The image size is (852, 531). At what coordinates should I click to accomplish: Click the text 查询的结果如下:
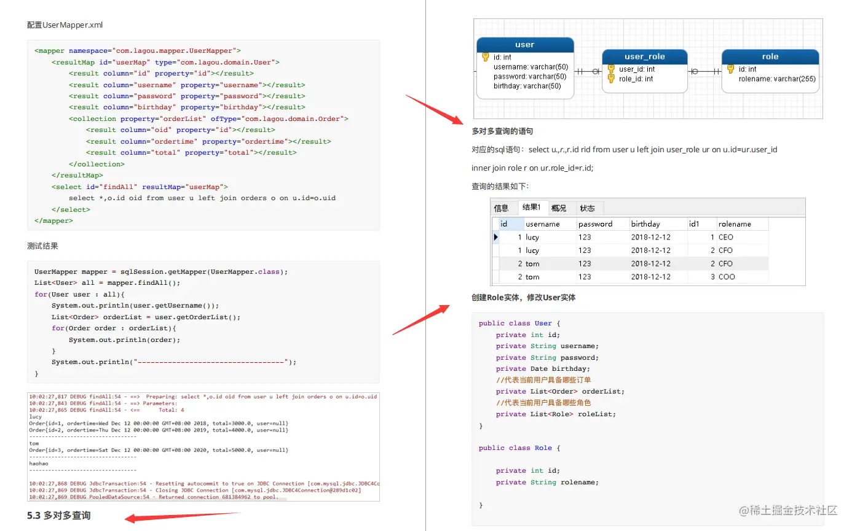(500, 187)
